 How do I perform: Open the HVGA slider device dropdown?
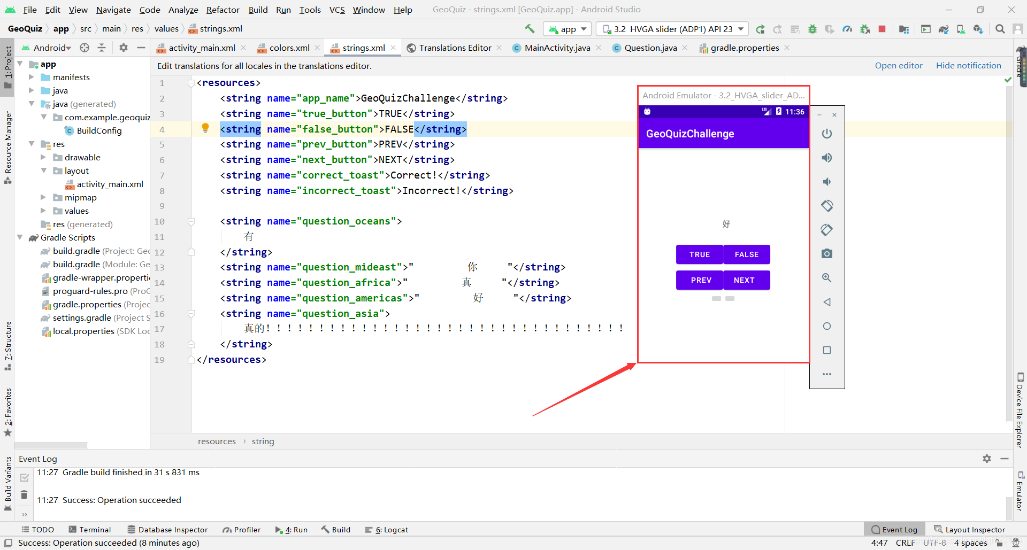[x=673, y=29]
